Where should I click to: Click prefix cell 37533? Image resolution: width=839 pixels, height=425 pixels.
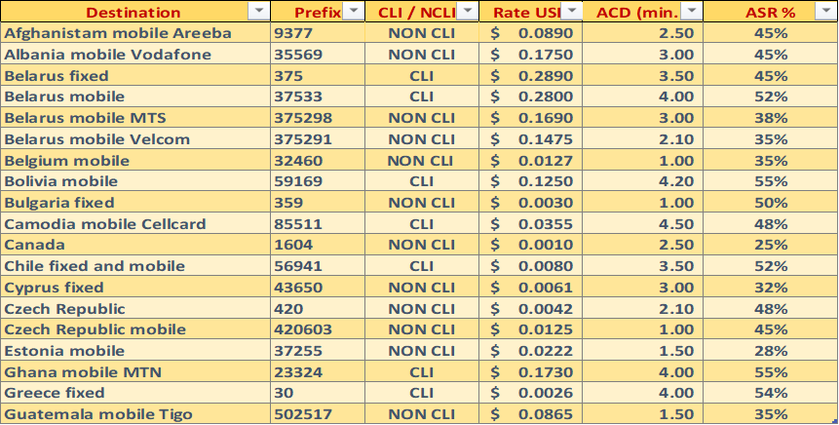(318, 97)
